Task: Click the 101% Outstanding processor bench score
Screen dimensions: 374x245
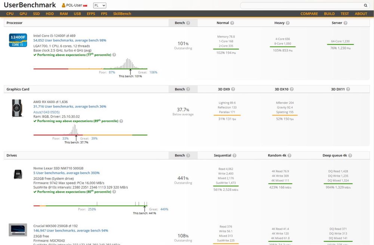Action: (x=183, y=45)
